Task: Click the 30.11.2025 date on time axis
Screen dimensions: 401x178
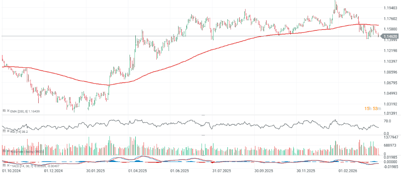Action: [305, 171]
